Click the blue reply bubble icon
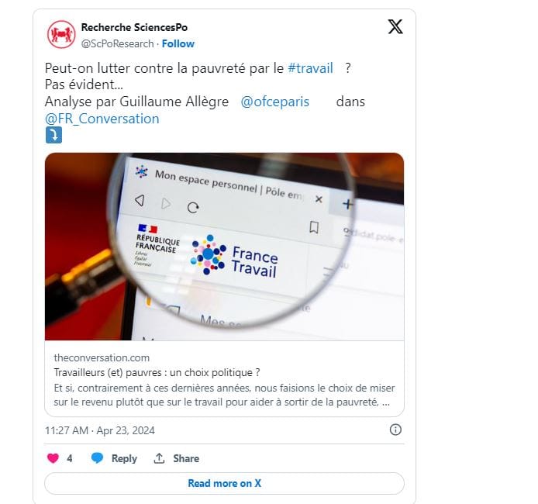Viewport: 538px width, 504px height. [97, 458]
